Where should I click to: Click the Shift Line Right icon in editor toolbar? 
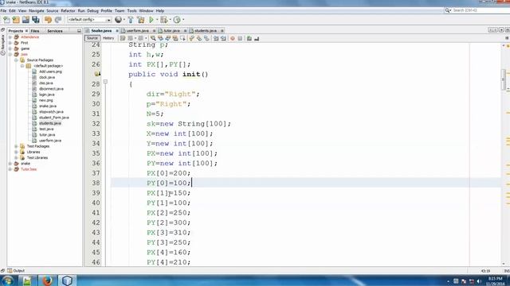pos(223,38)
